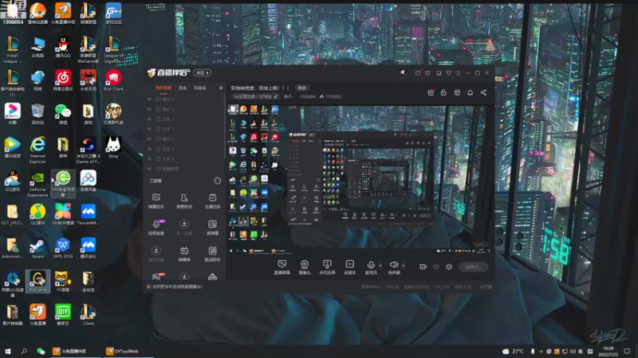Collapse the 工具箱 toolbox section

click(x=217, y=181)
